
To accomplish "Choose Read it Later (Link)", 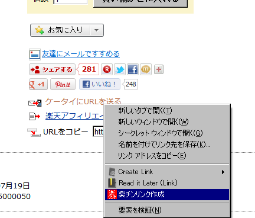I will click(167, 183).
